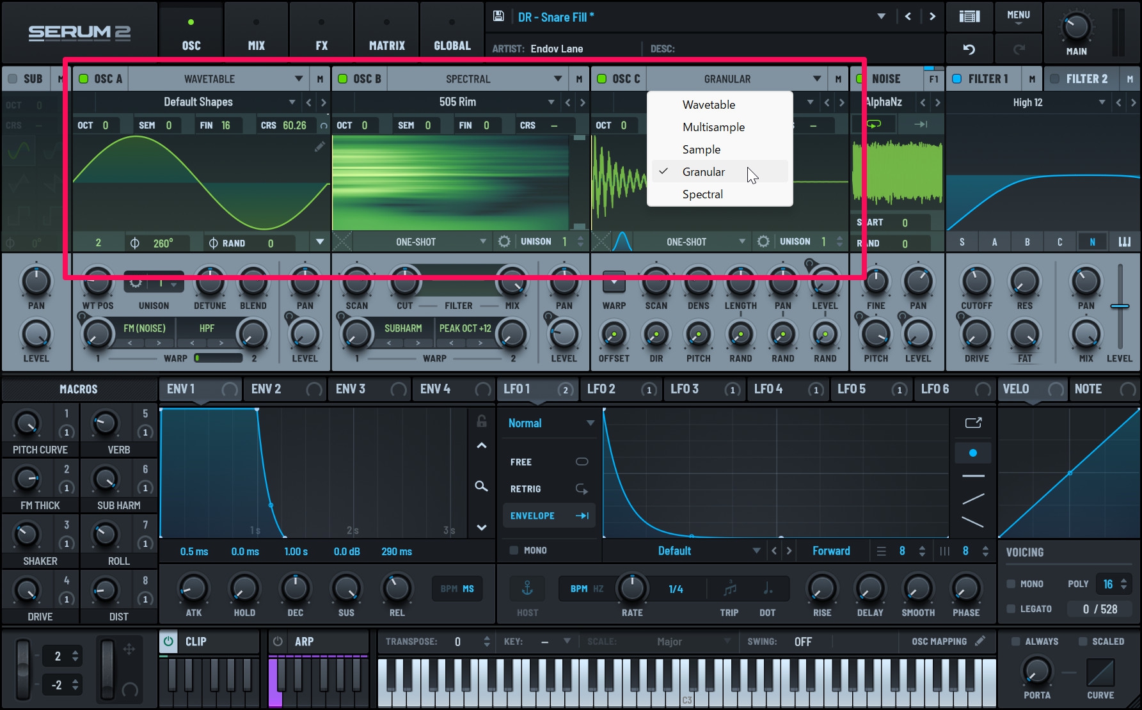Select LFO flat line draw mode

tap(973, 476)
